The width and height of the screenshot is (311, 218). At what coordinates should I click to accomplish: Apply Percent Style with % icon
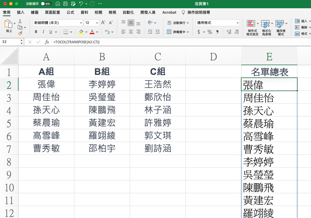click(210, 32)
